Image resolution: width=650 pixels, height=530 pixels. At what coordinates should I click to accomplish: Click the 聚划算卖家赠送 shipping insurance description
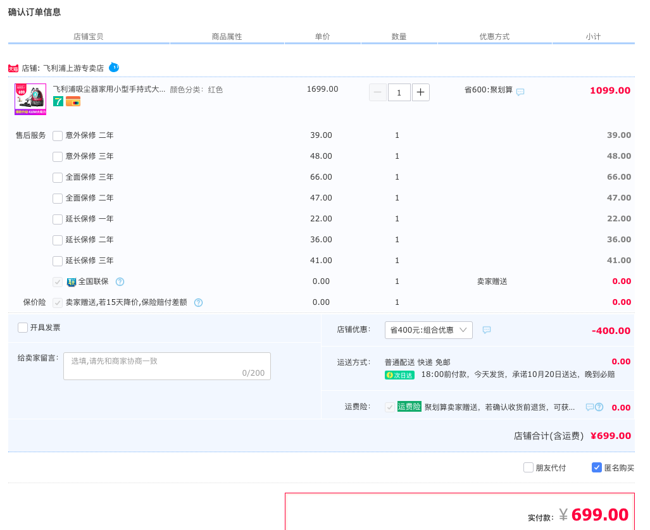(x=499, y=407)
